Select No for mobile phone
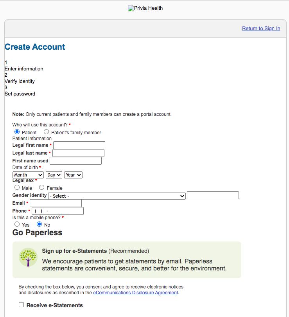This screenshot has width=289, height=317. coord(39,224)
